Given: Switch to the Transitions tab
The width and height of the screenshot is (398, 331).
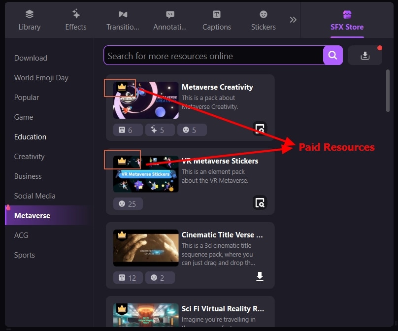Looking at the screenshot, I should pos(123,20).
